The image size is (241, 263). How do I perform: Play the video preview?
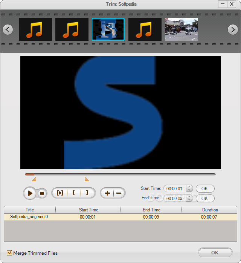pos(30,193)
